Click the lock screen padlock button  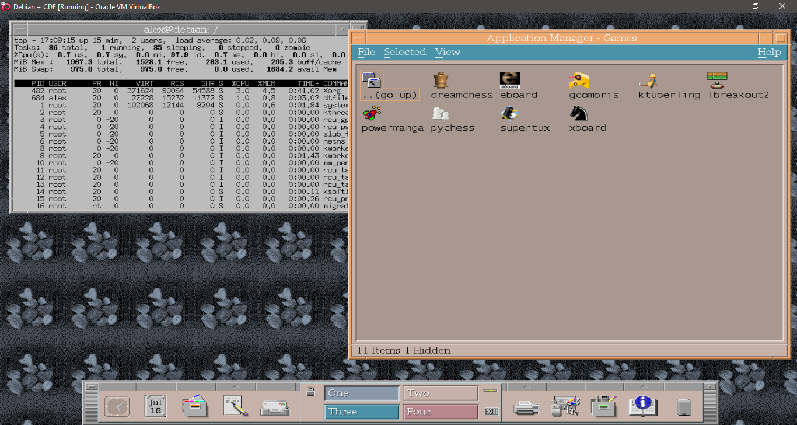tap(310, 392)
